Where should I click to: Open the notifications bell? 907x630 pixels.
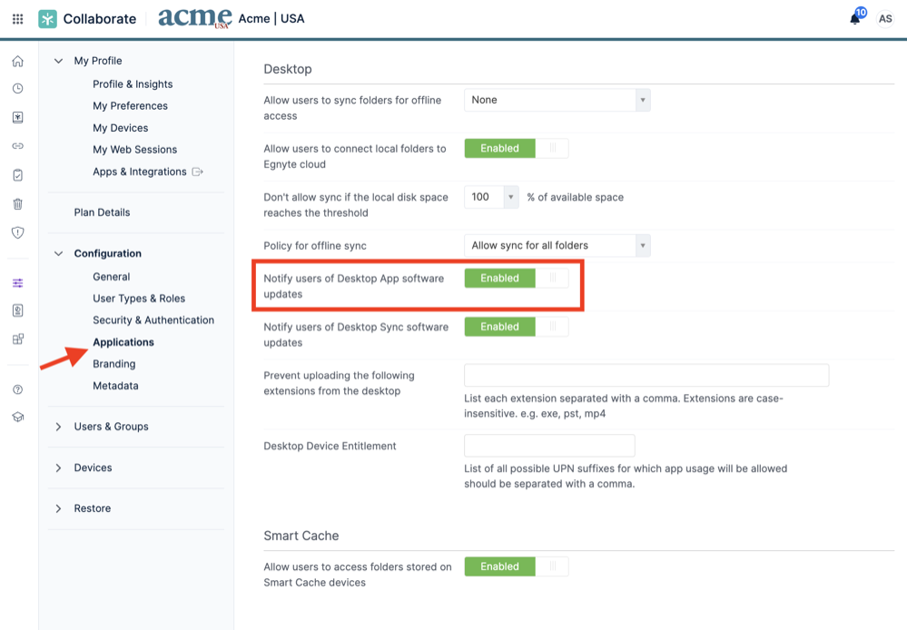[x=855, y=19]
